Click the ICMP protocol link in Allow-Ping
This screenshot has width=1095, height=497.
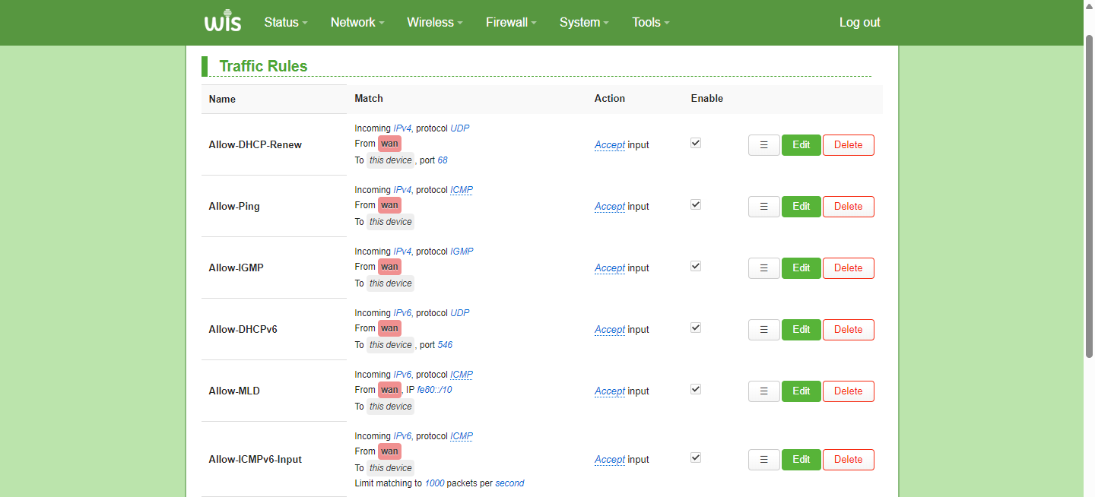click(x=462, y=190)
